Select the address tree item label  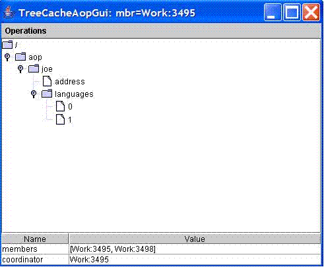click(70, 82)
